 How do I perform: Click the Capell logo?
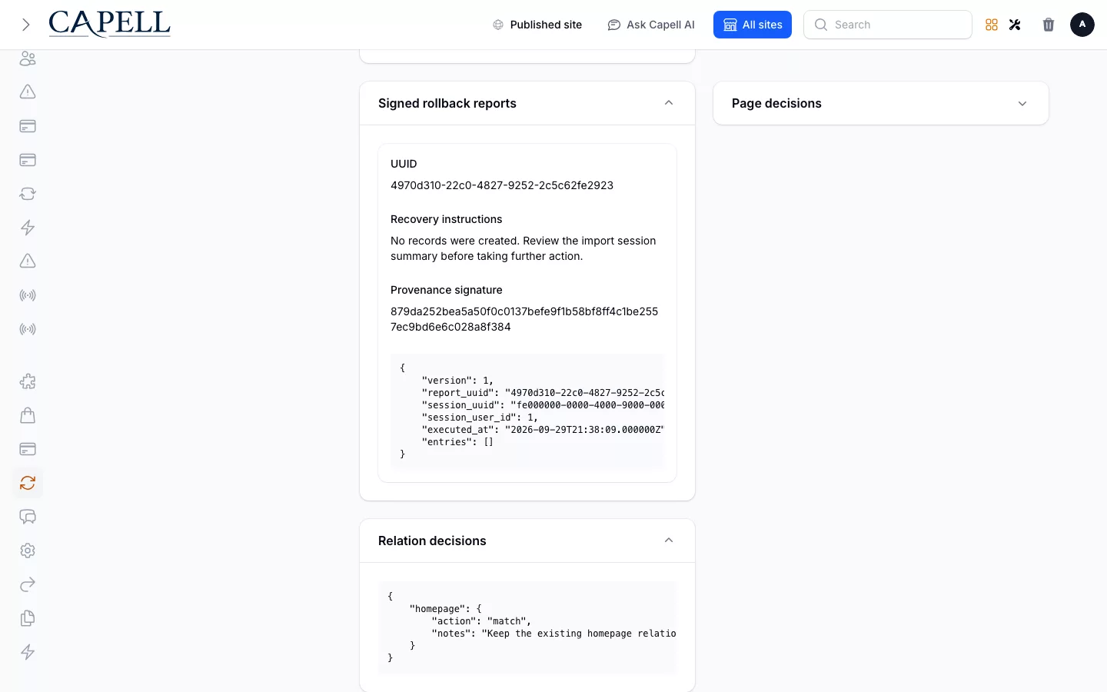point(109,24)
